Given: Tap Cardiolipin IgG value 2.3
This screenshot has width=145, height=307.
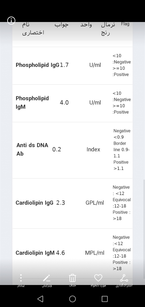Looking at the screenshot, I should [x=61, y=203].
